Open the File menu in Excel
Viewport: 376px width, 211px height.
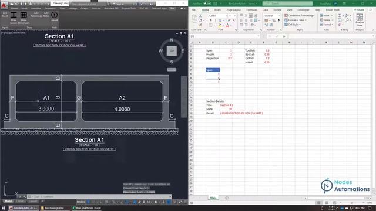[193, 10]
